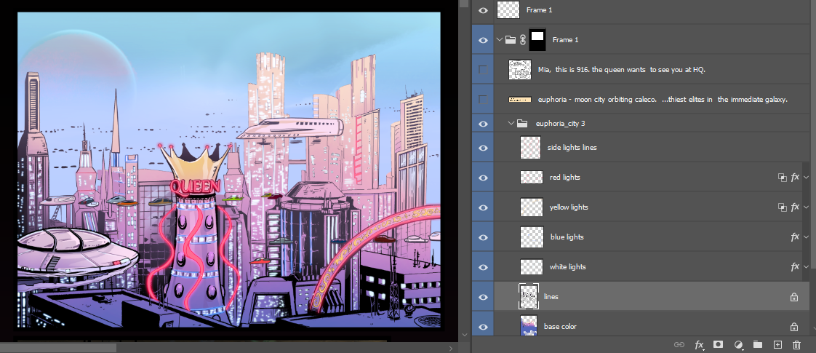Hide the blue lights layer
This screenshot has width=816, height=353.
click(x=484, y=237)
